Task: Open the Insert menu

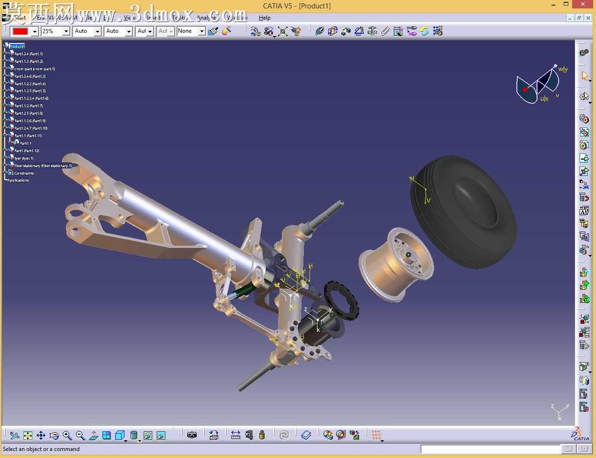Action: [x=154, y=18]
